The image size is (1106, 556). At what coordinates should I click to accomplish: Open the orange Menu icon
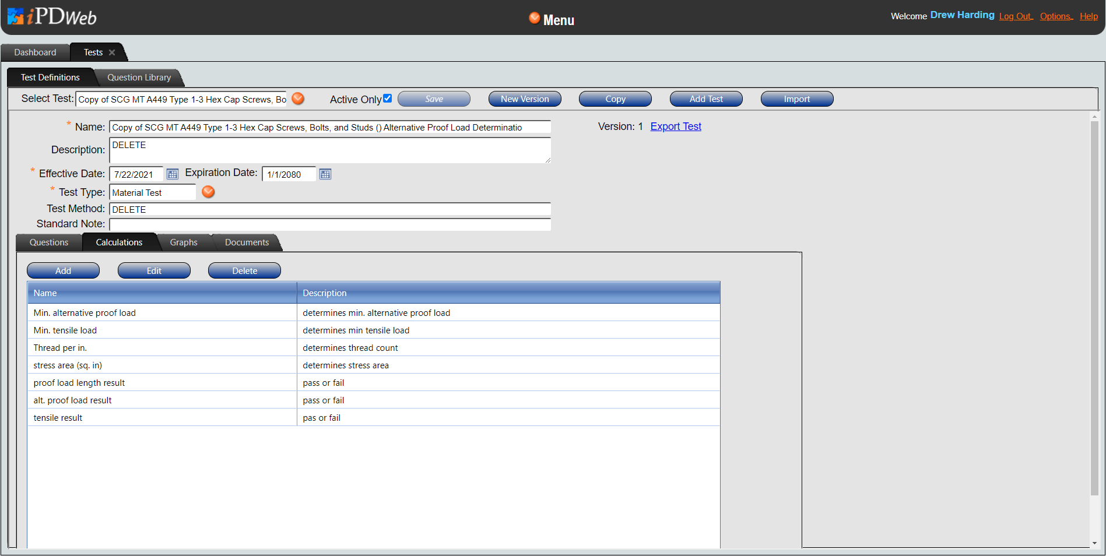pyautogui.click(x=534, y=18)
